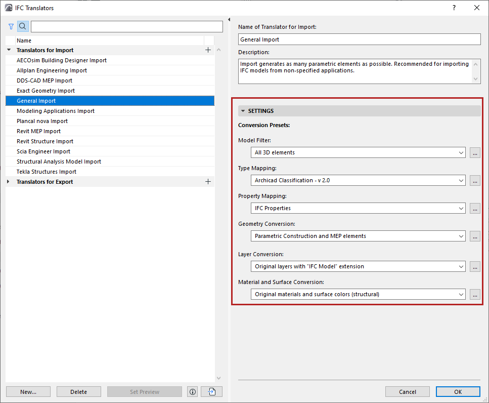Select AECOsim Building Designer Import
Viewport: 489px width, 403px height.
click(x=110, y=60)
